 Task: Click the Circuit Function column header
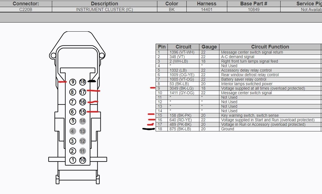tap(270, 47)
